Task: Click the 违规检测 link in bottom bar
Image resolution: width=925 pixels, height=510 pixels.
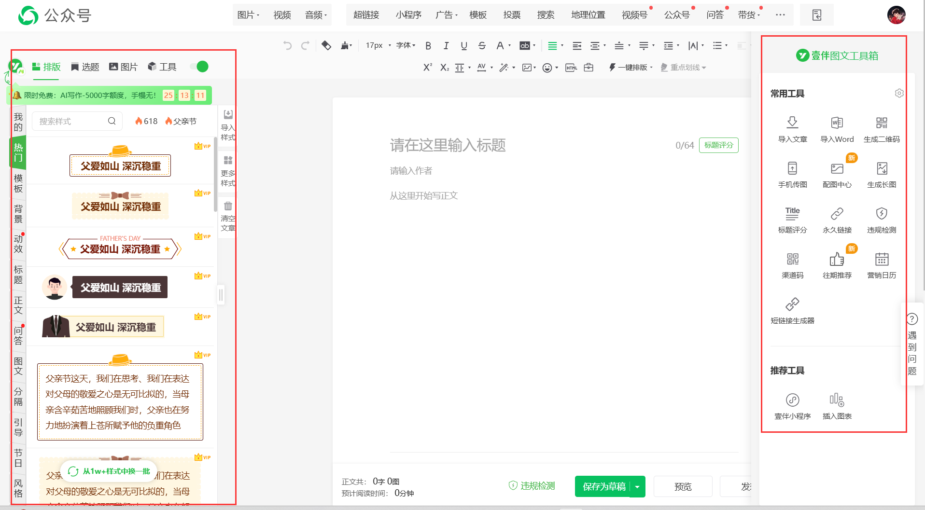Action: click(532, 486)
